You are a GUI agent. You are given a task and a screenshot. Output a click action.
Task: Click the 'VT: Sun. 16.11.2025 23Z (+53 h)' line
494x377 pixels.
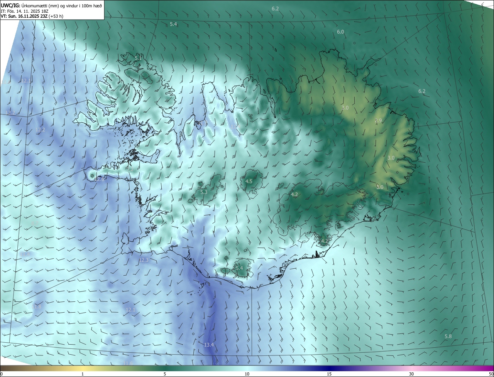pyautogui.click(x=32, y=16)
